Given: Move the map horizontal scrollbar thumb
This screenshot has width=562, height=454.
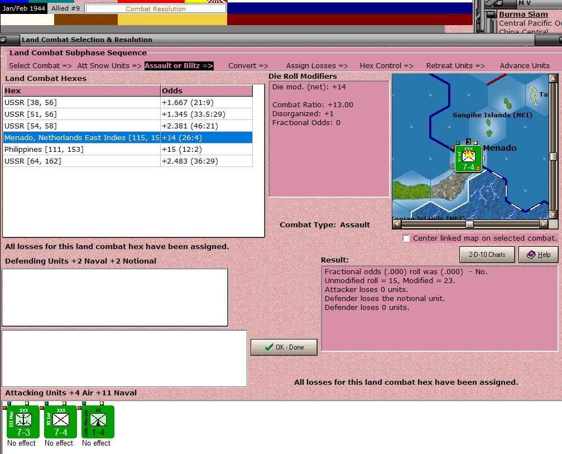Looking at the screenshot, I should coord(469,224).
